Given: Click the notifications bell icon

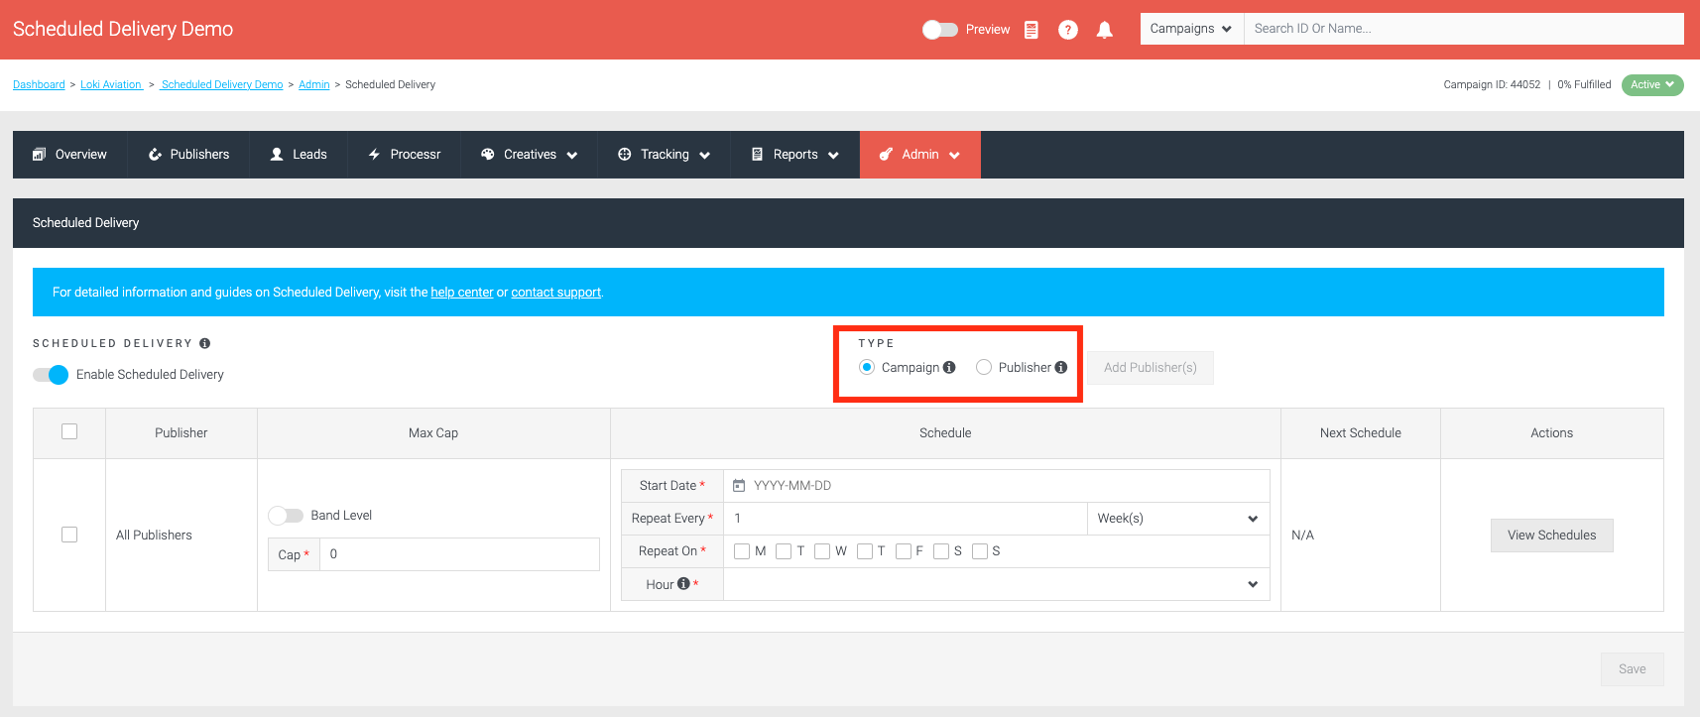Looking at the screenshot, I should coord(1104,30).
